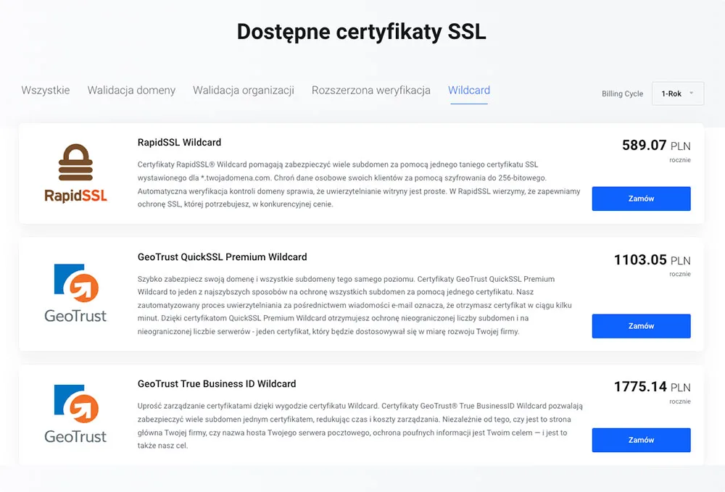Click the RapidSSL padlock logo
725x492 pixels.
point(76,173)
